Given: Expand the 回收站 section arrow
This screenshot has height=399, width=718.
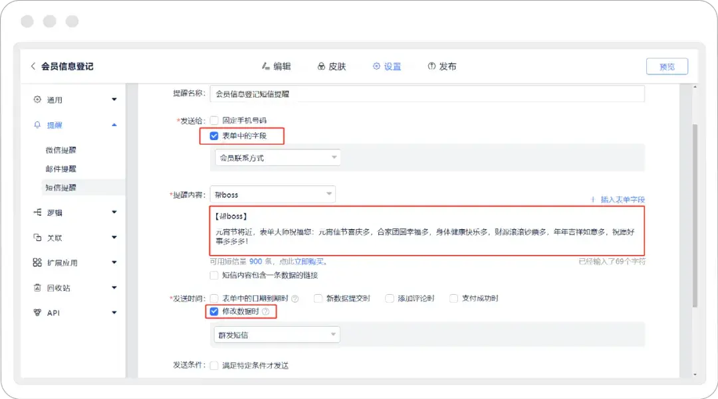Looking at the screenshot, I should tap(114, 287).
